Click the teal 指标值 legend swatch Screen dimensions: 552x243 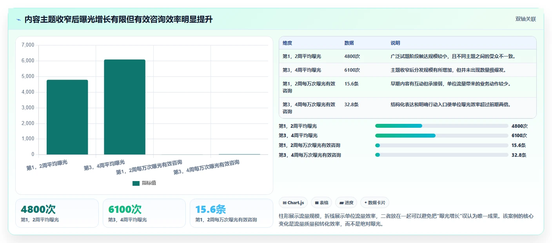click(x=136, y=183)
